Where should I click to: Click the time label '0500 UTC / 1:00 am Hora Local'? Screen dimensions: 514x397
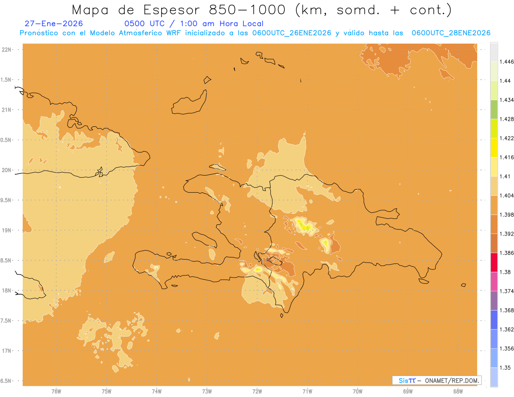[x=194, y=24]
